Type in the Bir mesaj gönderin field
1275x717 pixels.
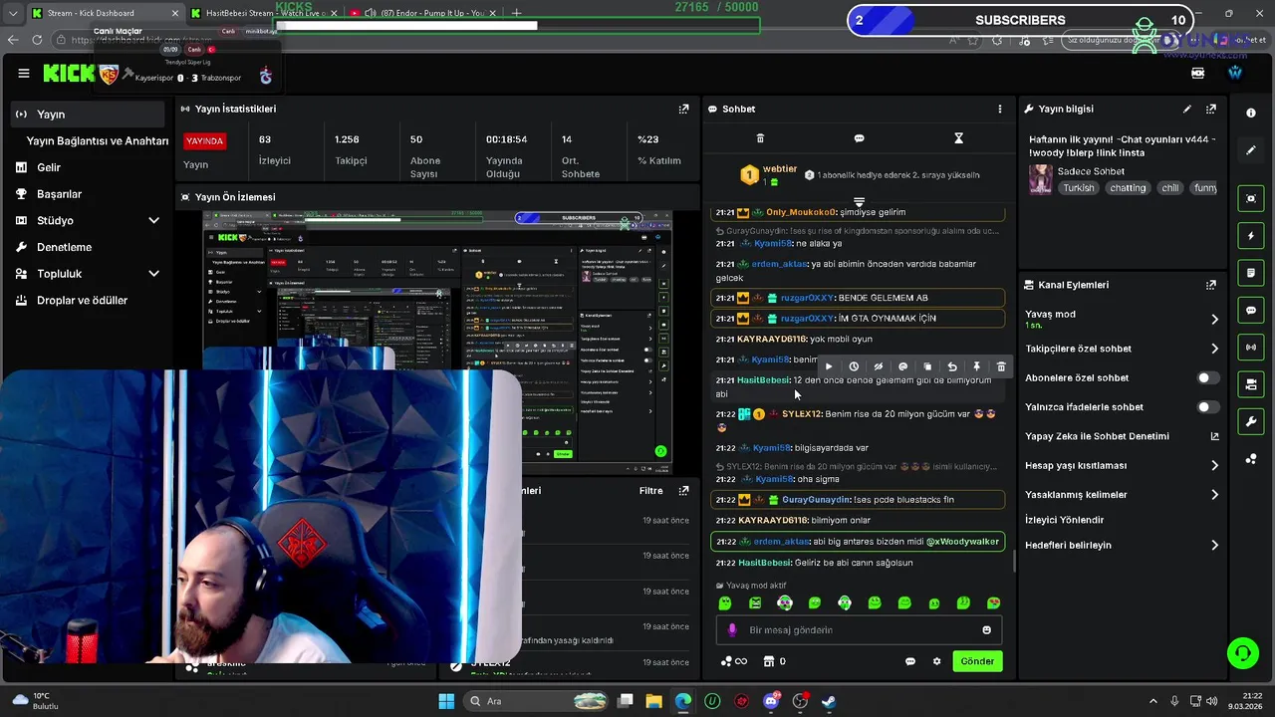[x=857, y=630]
